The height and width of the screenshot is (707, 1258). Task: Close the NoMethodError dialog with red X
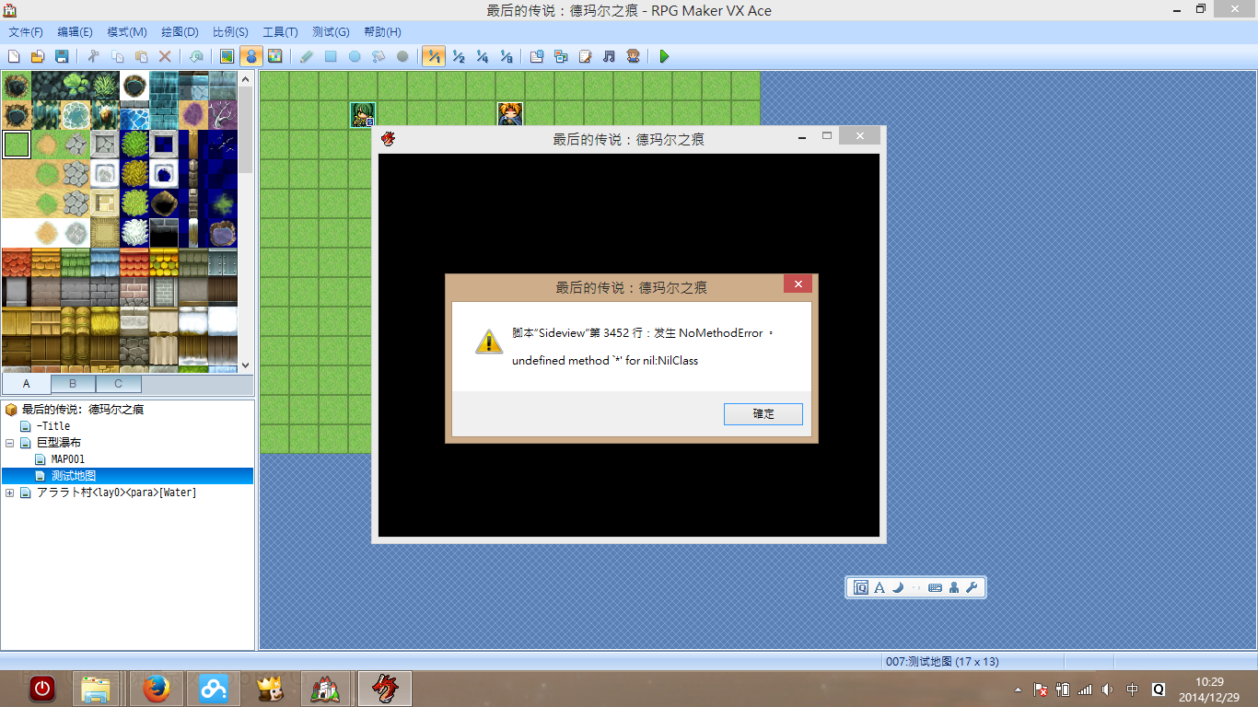click(798, 284)
